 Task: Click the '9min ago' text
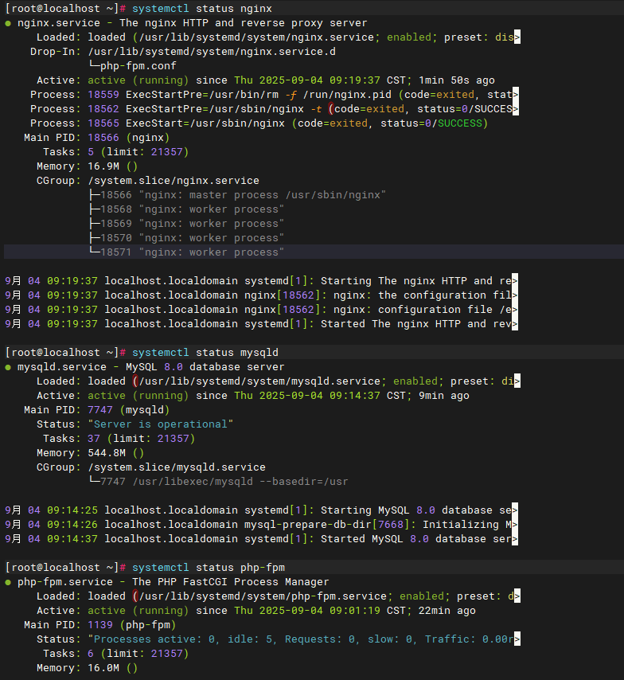[x=444, y=396]
